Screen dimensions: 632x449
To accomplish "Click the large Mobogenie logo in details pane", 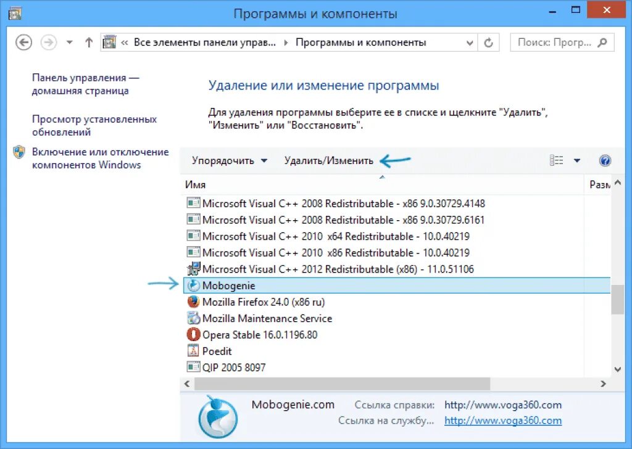I will tap(218, 417).
